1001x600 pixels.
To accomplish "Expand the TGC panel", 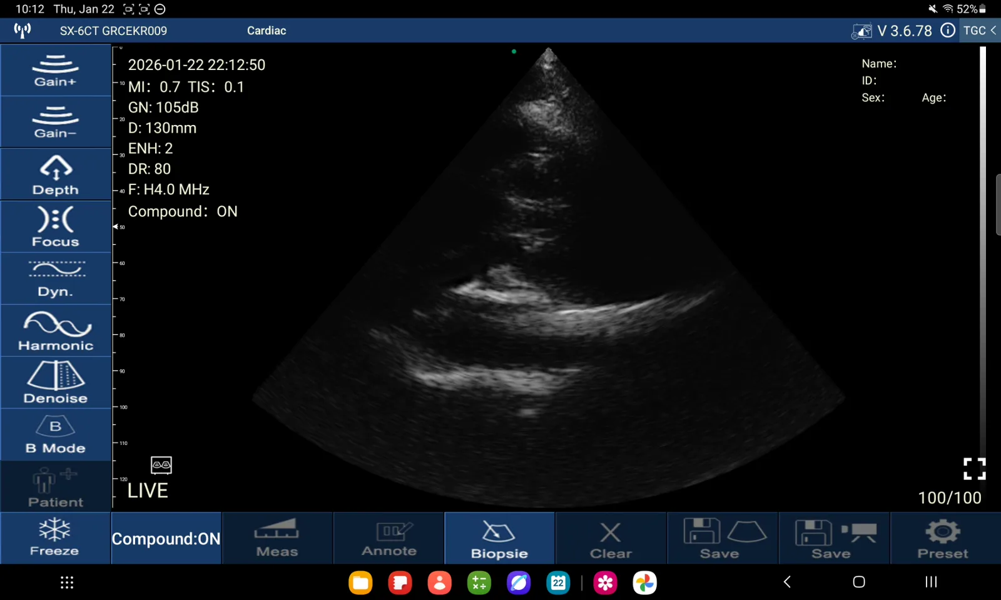I will 980,31.
